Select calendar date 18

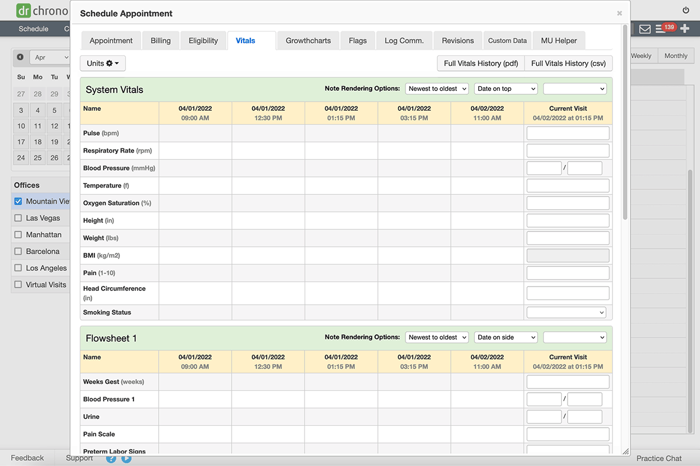click(38, 142)
